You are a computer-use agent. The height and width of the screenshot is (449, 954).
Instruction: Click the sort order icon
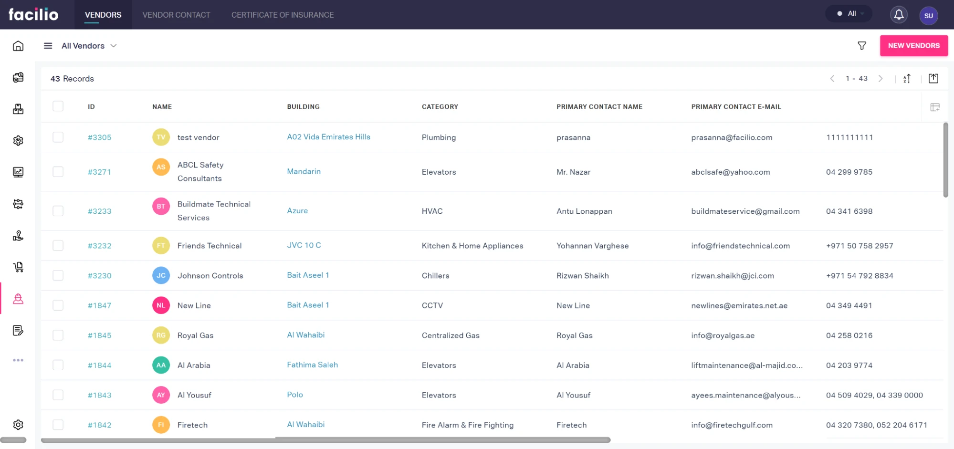pyautogui.click(x=907, y=79)
